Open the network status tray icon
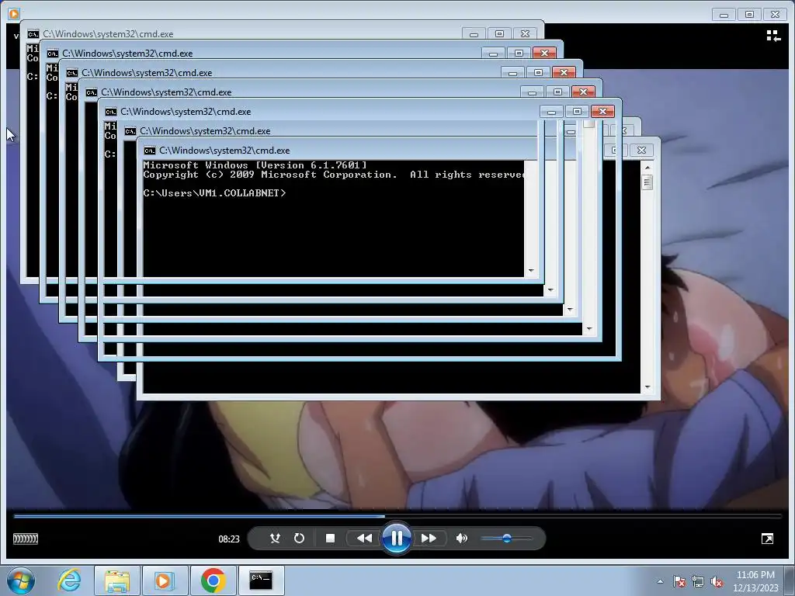The height and width of the screenshot is (596, 795). (698, 581)
